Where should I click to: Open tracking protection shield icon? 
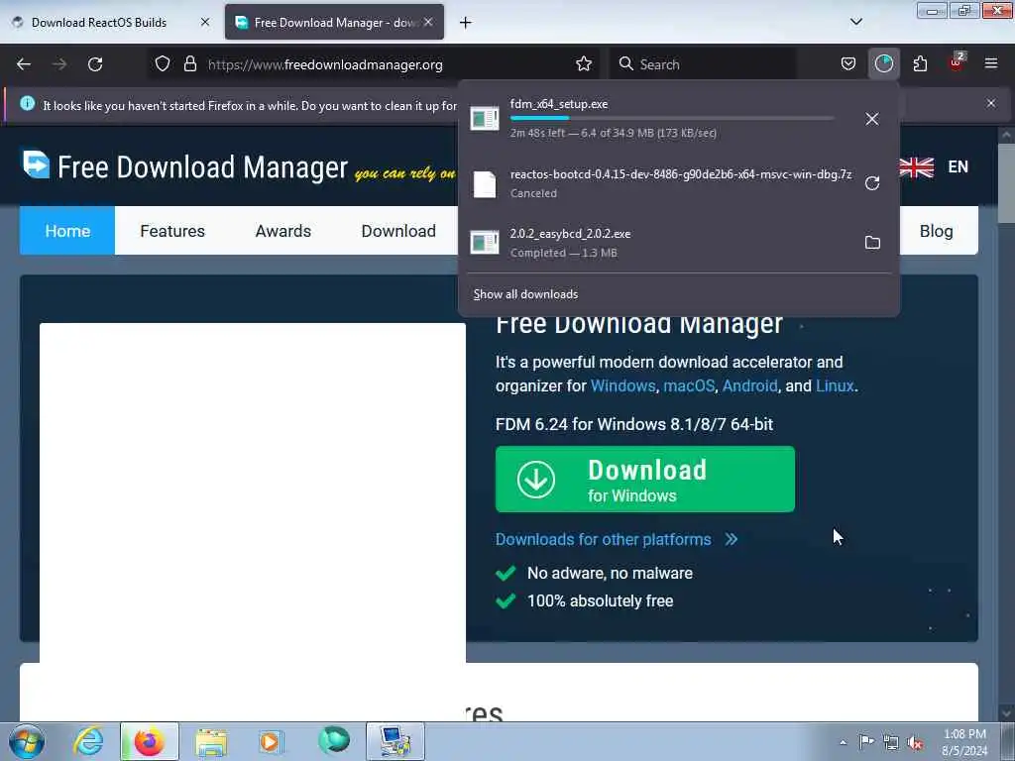tap(163, 64)
